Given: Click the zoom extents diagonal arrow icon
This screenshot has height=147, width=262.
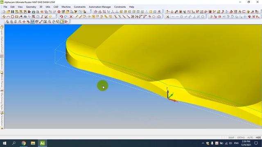Looking at the screenshot, I should click(x=41, y=22).
